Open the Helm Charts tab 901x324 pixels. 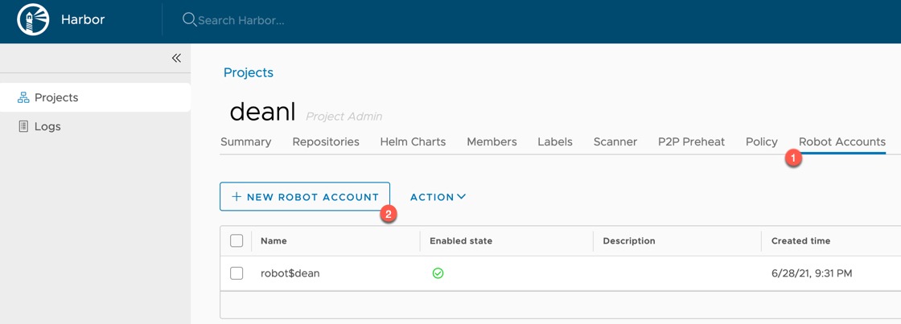pos(413,141)
